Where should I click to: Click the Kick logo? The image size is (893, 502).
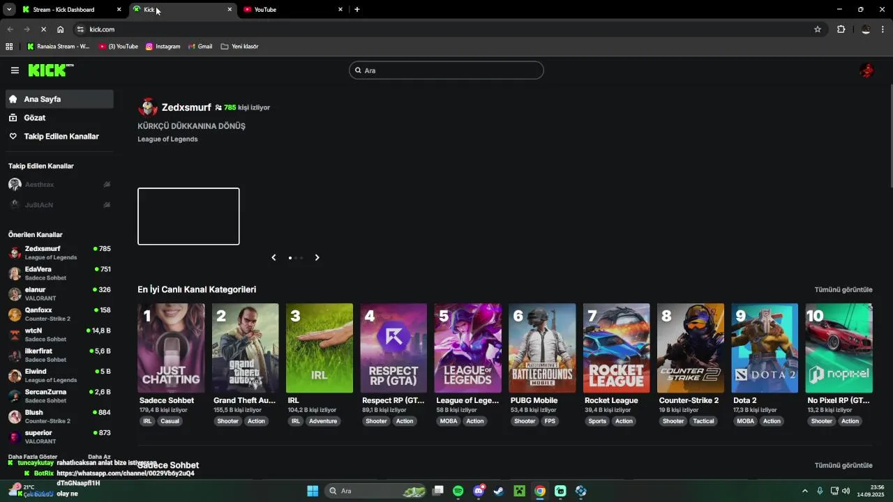pos(50,70)
